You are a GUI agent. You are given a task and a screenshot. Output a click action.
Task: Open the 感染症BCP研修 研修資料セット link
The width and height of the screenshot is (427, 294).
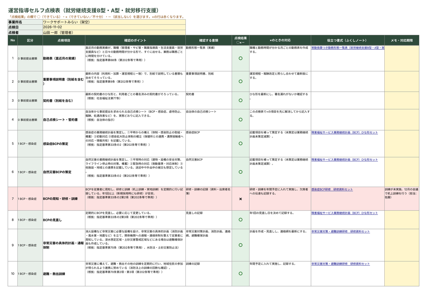coord(332,189)
